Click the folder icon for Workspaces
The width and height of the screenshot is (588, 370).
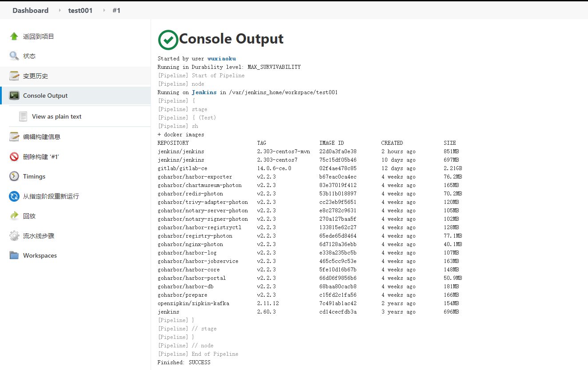[x=14, y=255]
